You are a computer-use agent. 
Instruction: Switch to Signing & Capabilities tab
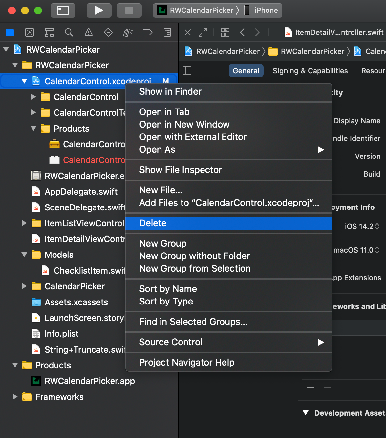(310, 71)
